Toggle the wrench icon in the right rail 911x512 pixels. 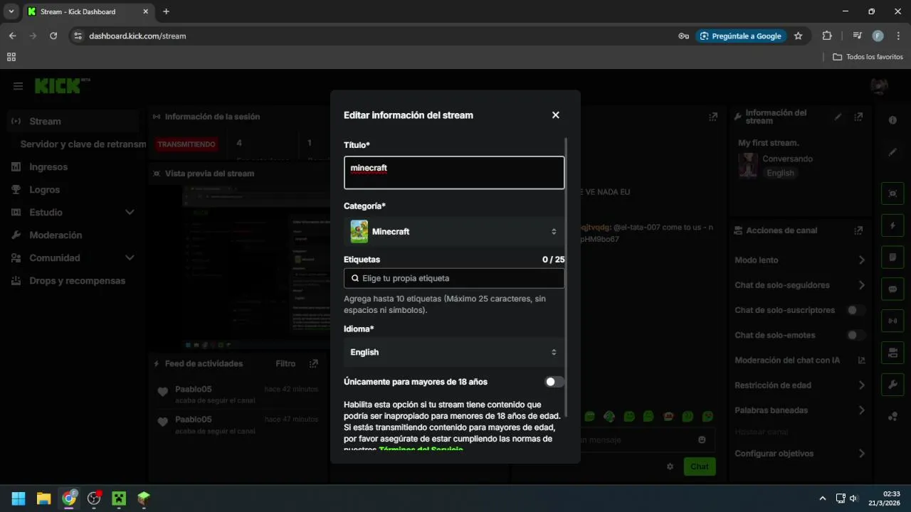click(892, 385)
